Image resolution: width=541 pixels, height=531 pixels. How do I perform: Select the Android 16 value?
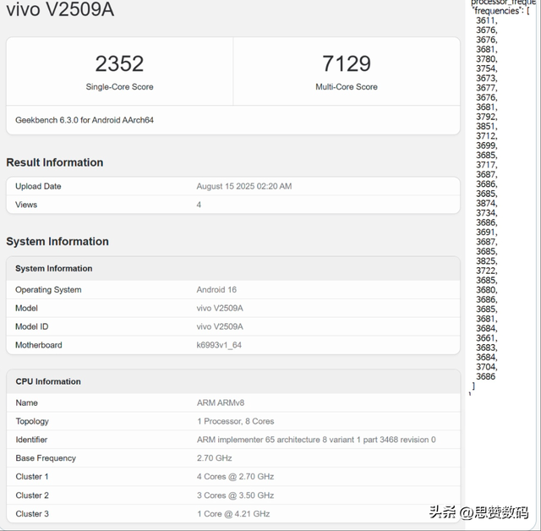click(216, 290)
